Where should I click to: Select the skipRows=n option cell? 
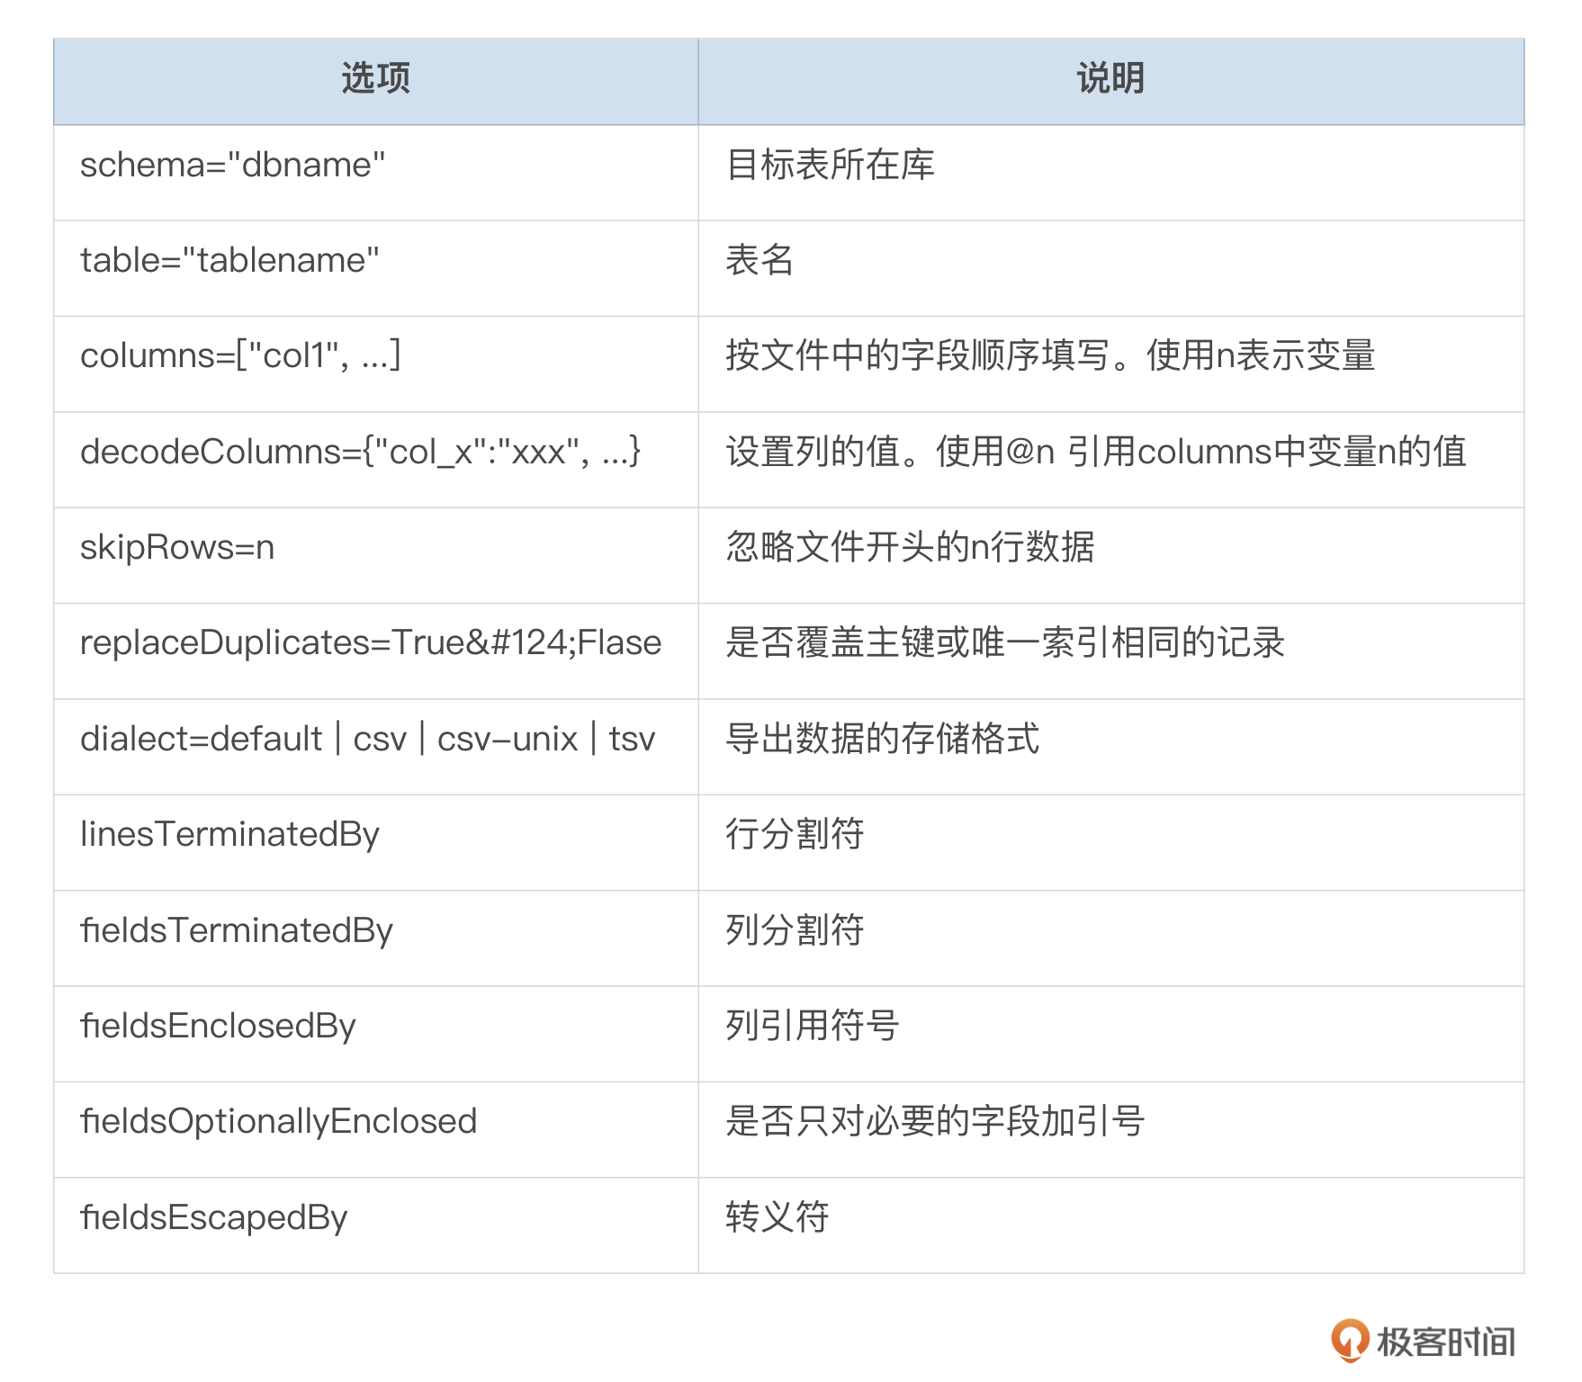177,548
